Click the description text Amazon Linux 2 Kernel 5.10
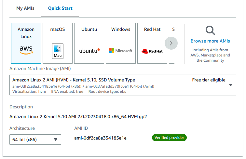 [x=78, y=116]
